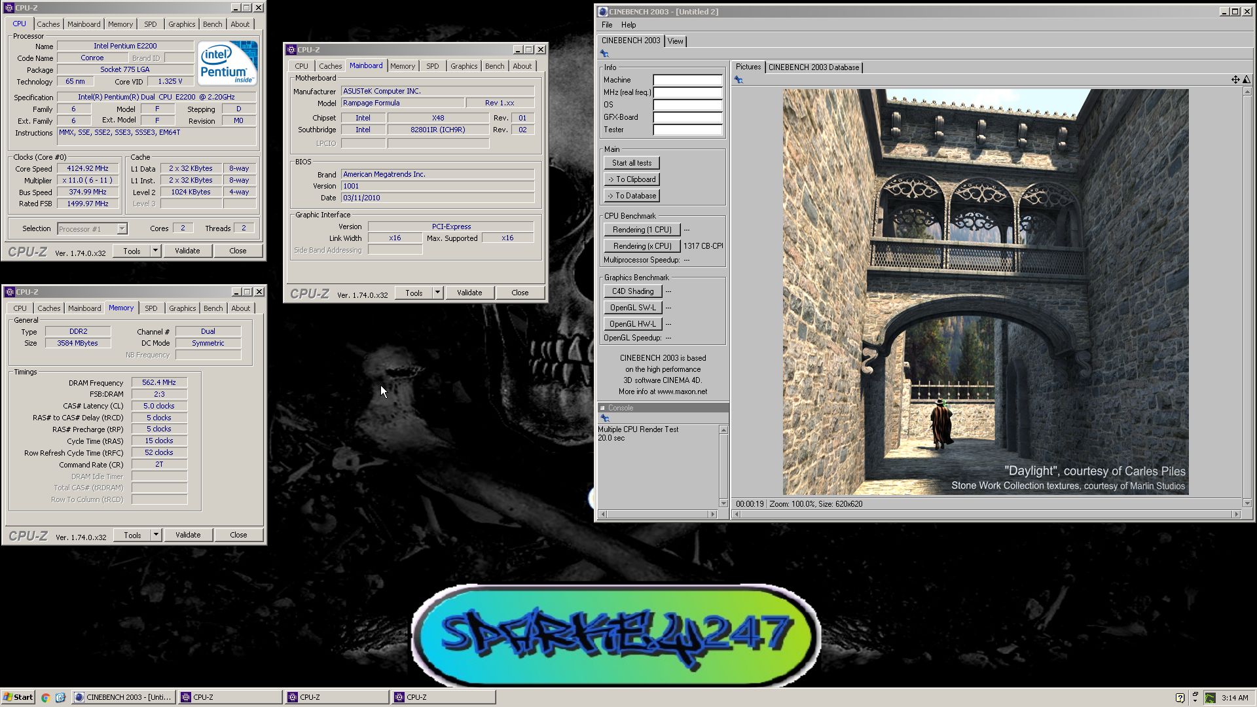The width and height of the screenshot is (1257, 707).
Task: Run Rendering (1 CPU) benchmark
Action: [x=642, y=230]
